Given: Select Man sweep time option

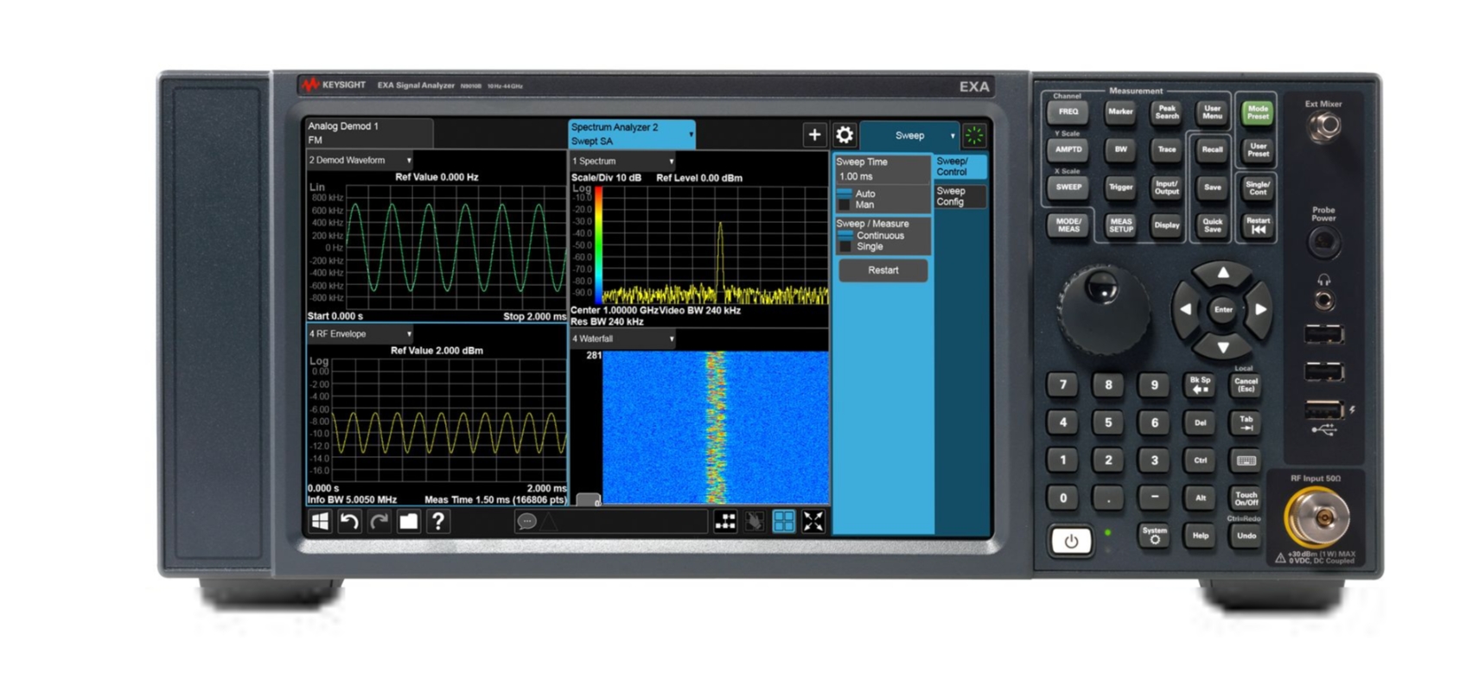Looking at the screenshot, I should pos(857,205).
